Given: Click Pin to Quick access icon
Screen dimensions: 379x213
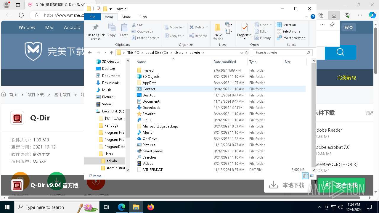Looking at the screenshot, I should pos(95,28).
